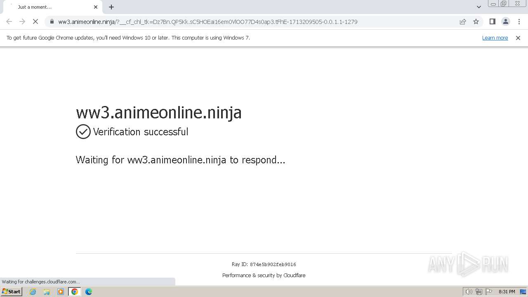Minimize the Chrome window
The width and height of the screenshot is (528, 297).
[493, 4]
